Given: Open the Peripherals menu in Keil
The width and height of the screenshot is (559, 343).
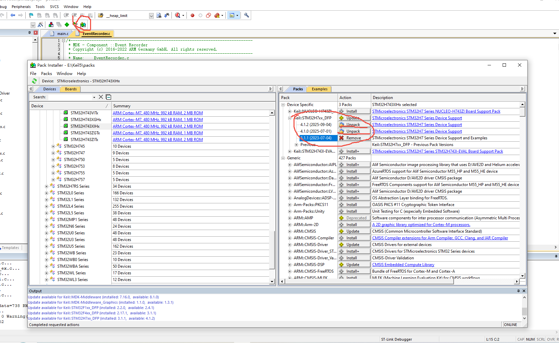Looking at the screenshot, I should tap(21, 7).
